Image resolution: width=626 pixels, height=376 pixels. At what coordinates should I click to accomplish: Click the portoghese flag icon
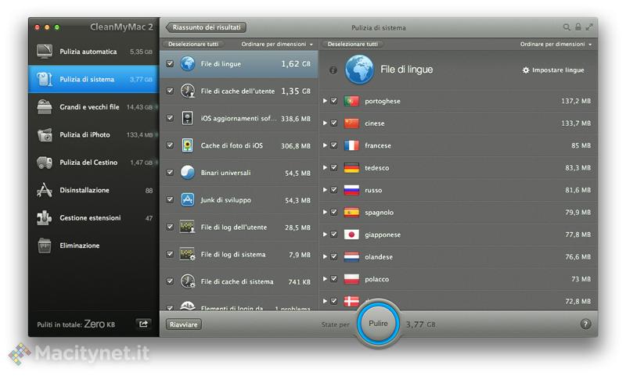click(351, 101)
